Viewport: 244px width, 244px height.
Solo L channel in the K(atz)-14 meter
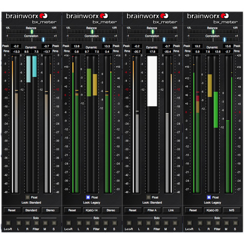[x=79, y=223]
